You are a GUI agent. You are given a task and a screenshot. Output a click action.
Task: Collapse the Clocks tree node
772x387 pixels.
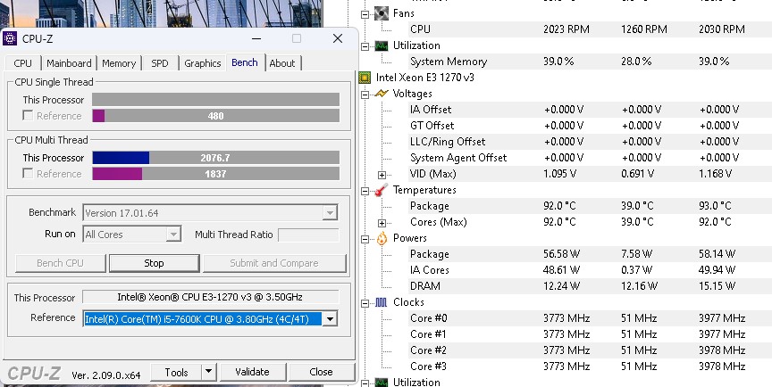[x=365, y=303]
